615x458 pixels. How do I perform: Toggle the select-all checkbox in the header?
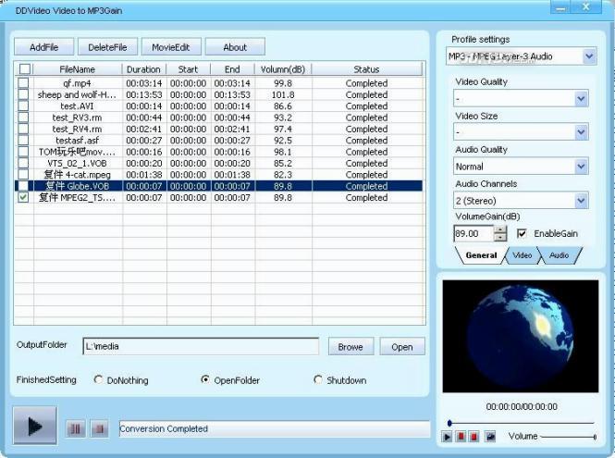click(24, 69)
